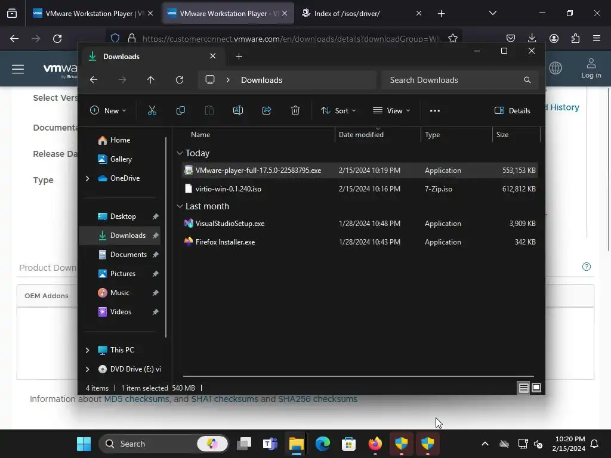
Task: Open the See more three-dots menu
Action: click(x=434, y=110)
